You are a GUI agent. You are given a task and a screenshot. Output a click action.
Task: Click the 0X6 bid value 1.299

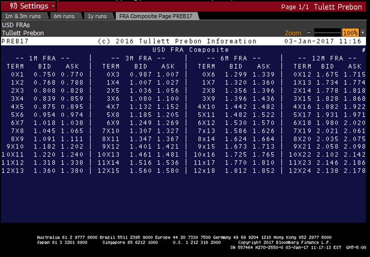236,75
